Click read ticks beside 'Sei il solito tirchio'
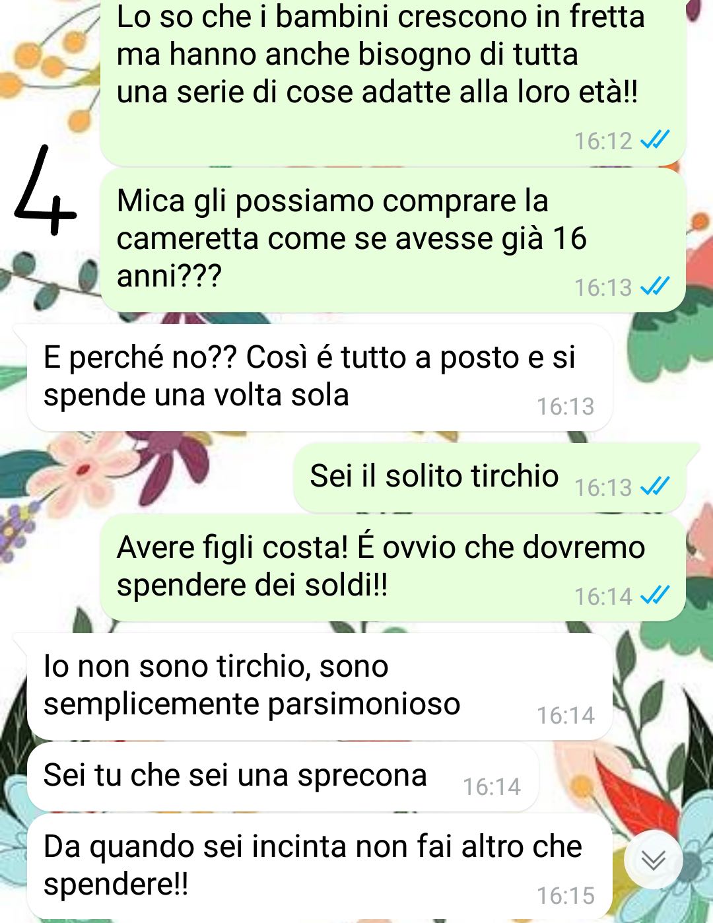Image resolution: width=713 pixels, height=923 pixels. [x=655, y=487]
